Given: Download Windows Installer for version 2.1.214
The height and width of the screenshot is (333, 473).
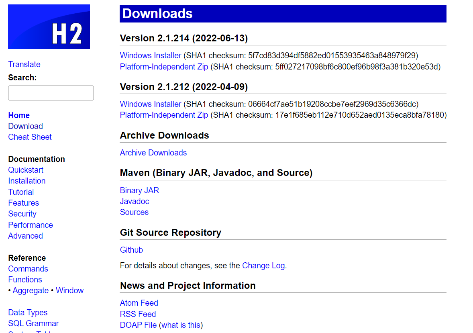Looking at the screenshot, I should [151, 55].
